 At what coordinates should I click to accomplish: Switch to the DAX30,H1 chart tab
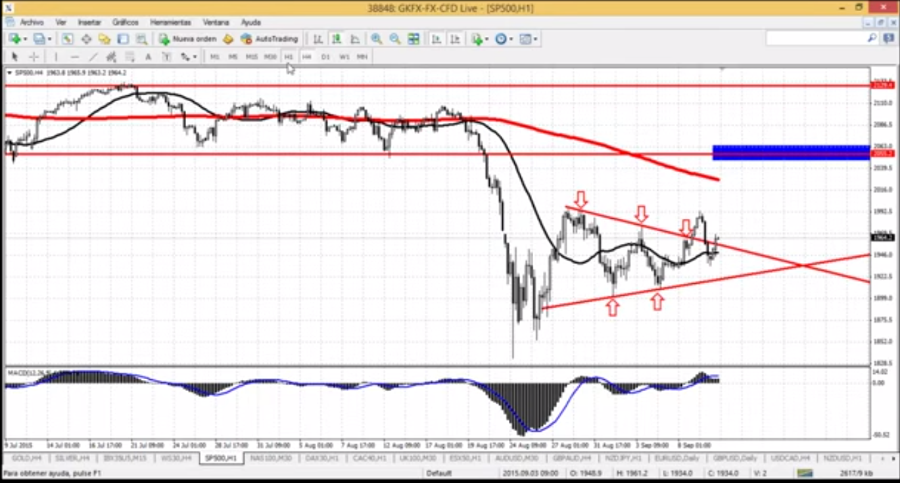[322, 457]
